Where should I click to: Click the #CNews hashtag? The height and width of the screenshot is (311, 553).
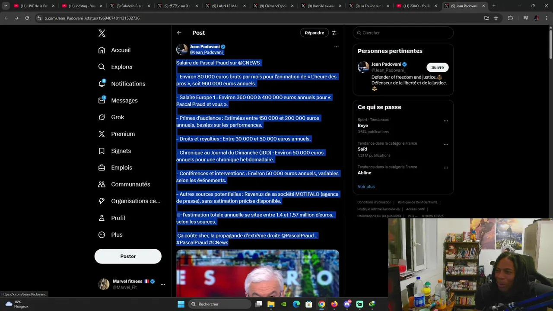tap(219, 242)
